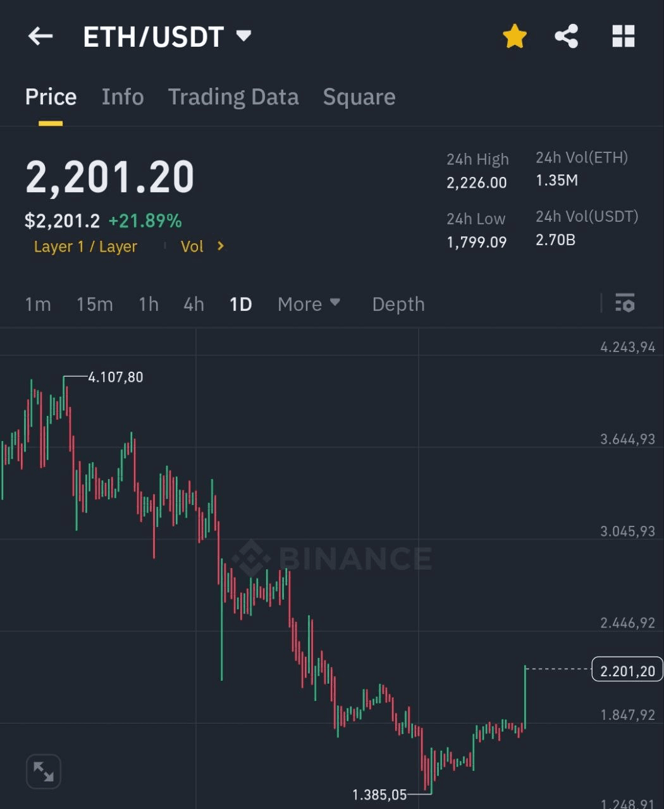The height and width of the screenshot is (809, 664).
Task: Open the grid menu icon
Action: 623,37
